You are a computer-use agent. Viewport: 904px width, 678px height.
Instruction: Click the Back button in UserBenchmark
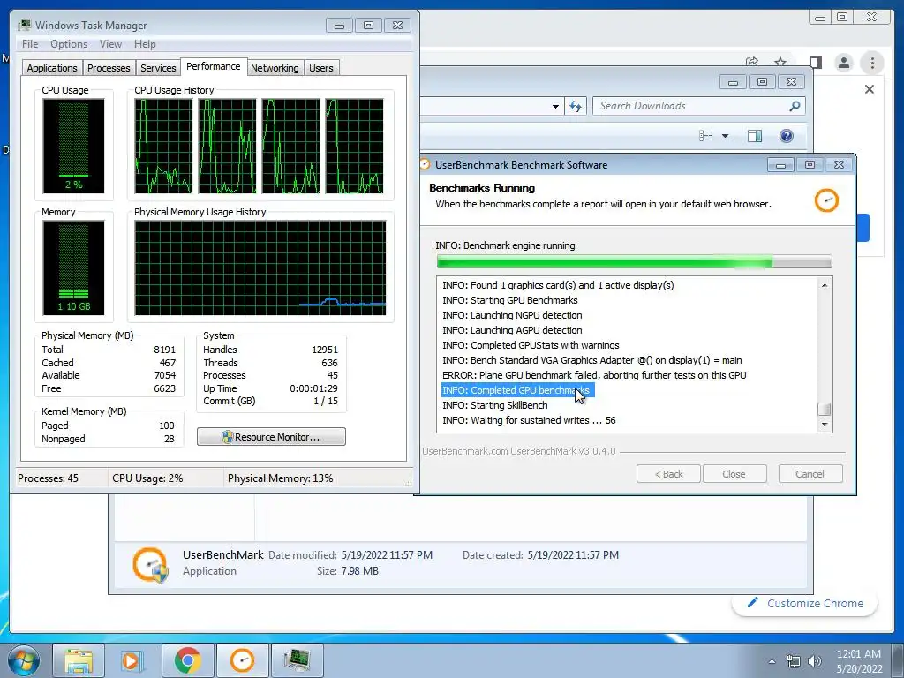click(669, 474)
